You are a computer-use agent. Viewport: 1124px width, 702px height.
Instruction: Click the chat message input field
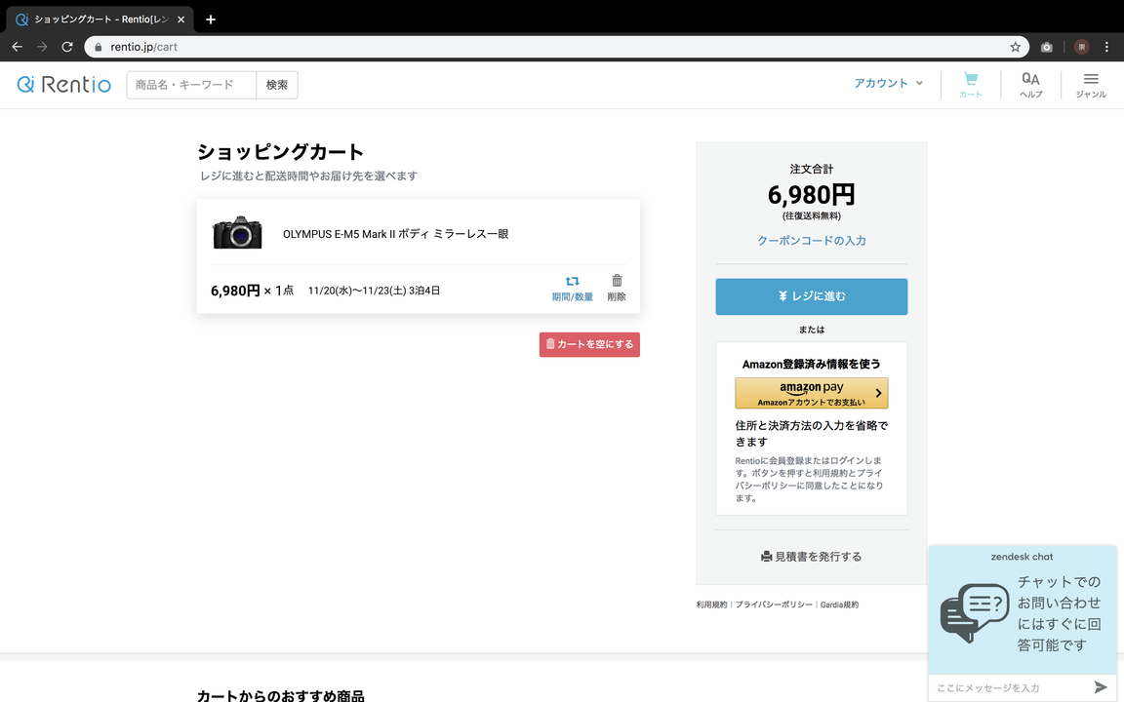coord(1009,687)
